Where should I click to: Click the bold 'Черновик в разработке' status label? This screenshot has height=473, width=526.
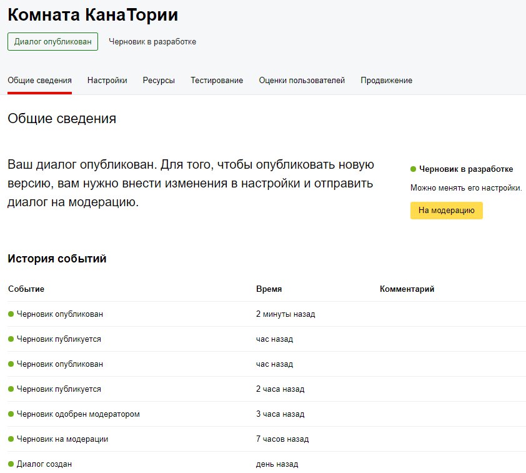tap(466, 169)
